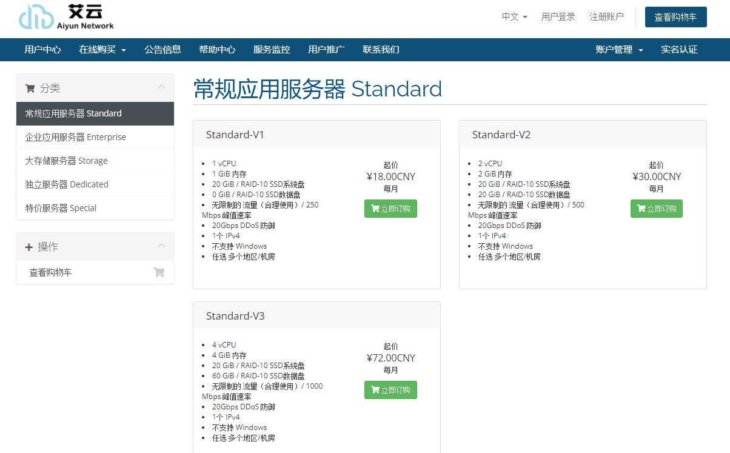
Task: Order Standard-V2 with 立即订购 button
Action: 656,209
